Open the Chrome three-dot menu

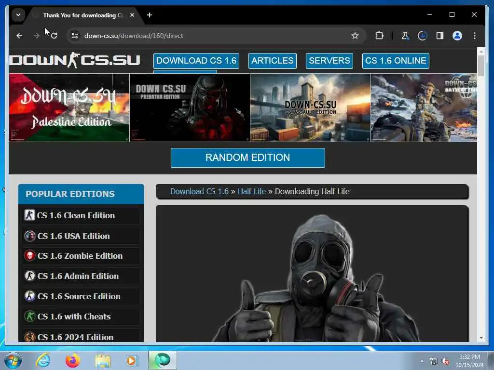click(475, 36)
